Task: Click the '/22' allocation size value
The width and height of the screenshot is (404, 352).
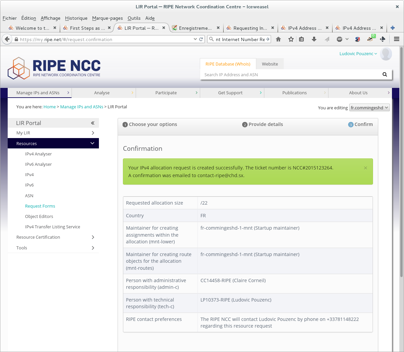Action: point(204,203)
